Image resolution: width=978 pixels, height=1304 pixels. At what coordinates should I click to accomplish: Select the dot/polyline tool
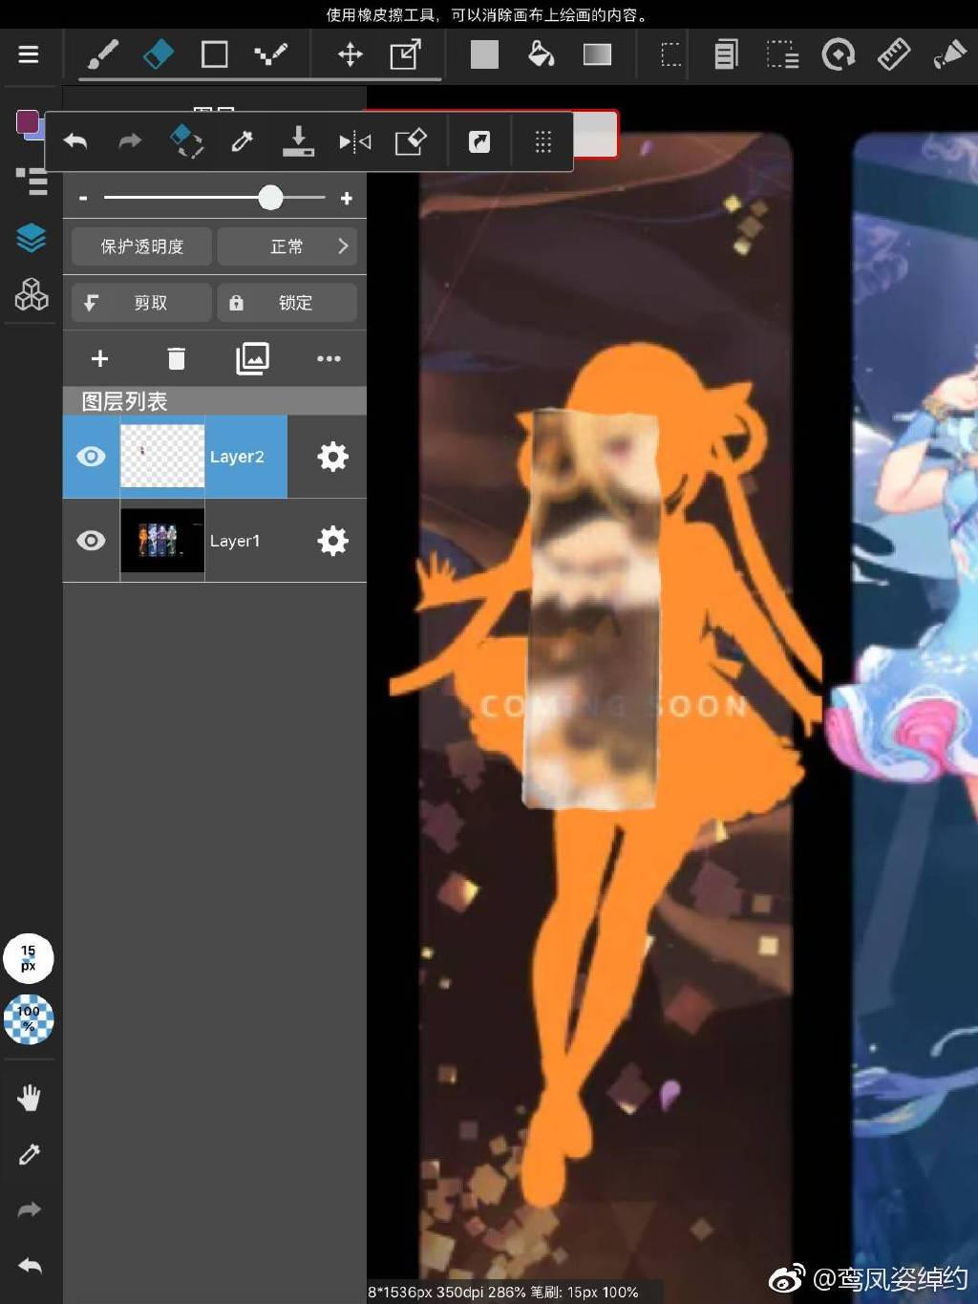click(271, 54)
